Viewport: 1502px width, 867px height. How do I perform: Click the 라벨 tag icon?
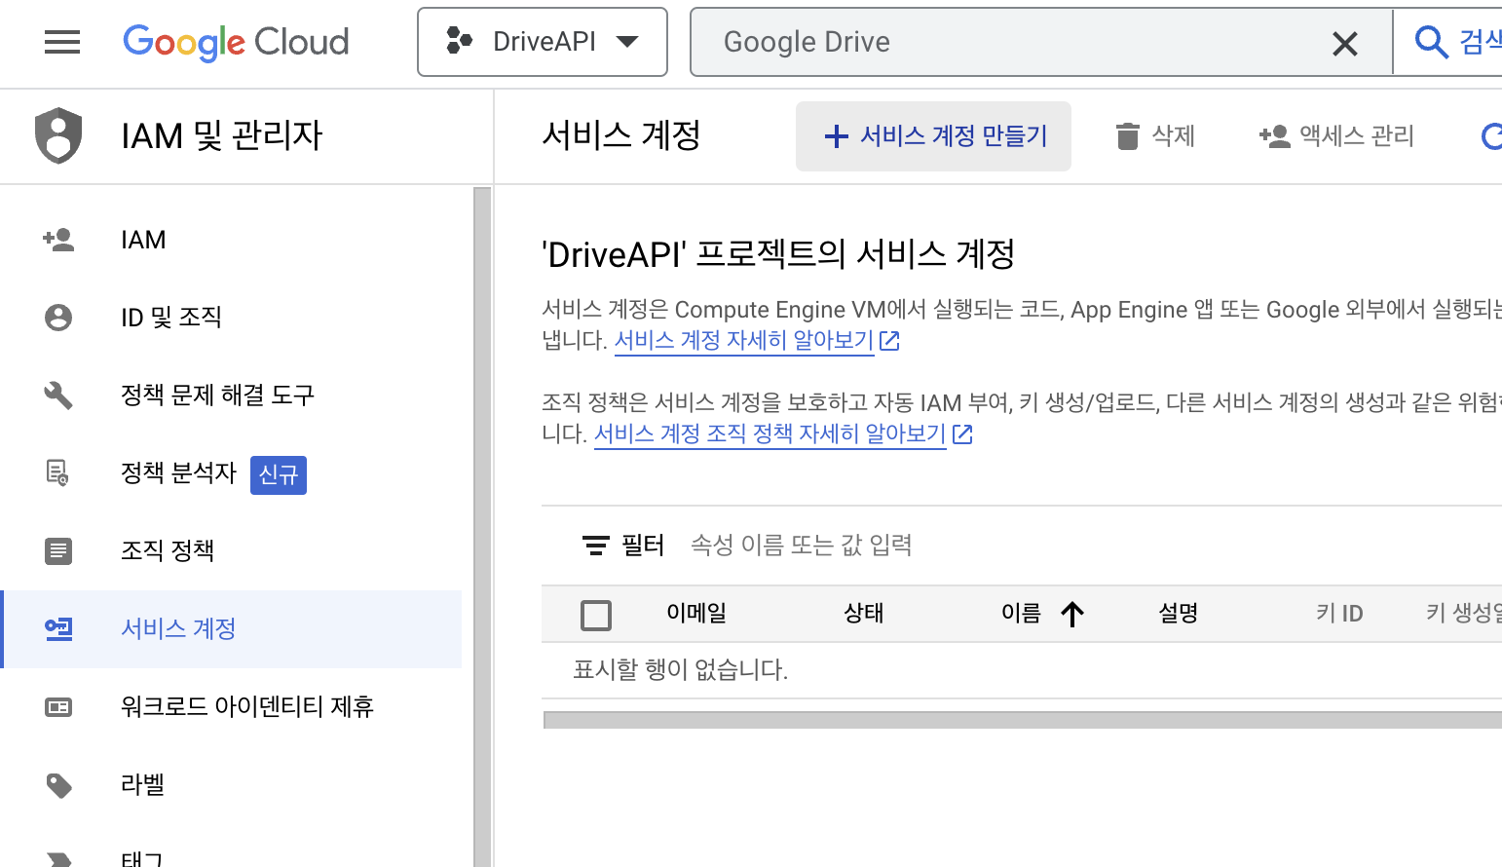(x=58, y=785)
